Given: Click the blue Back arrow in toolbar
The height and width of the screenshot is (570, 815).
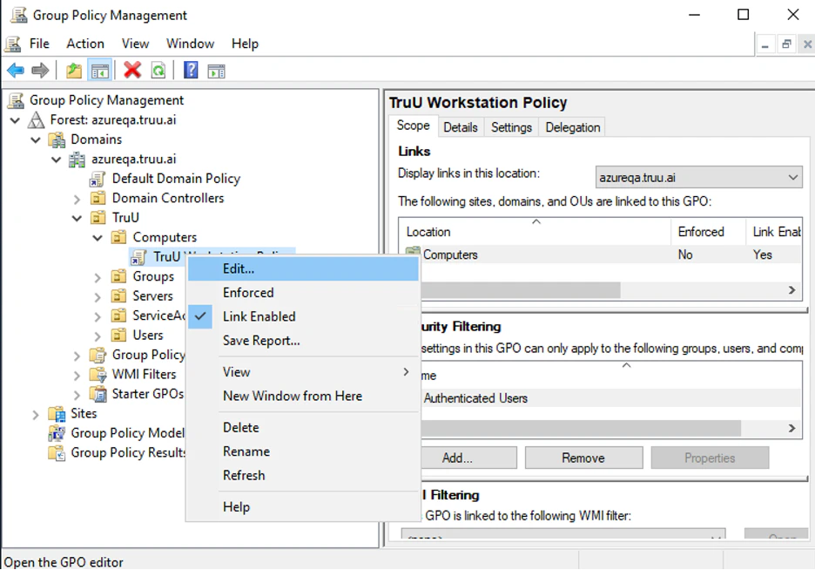Looking at the screenshot, I should tap(16, 71).
